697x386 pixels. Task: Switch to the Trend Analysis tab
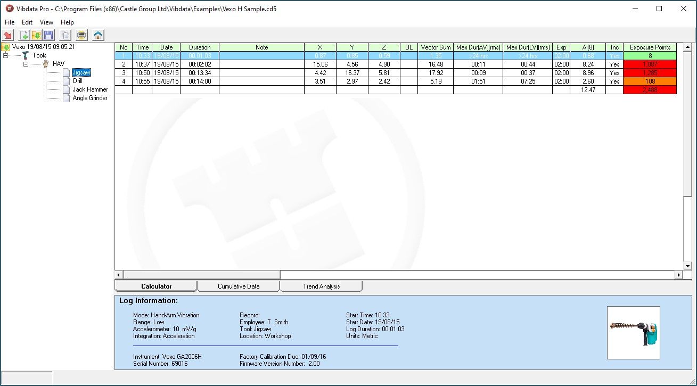[x=321, y=286]
